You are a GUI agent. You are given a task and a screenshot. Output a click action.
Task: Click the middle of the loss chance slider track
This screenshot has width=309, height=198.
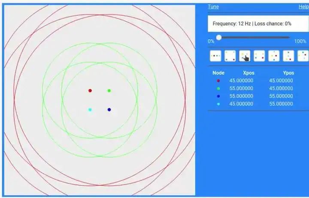[x=253, y=37]
